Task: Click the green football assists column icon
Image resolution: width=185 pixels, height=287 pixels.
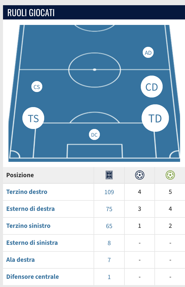Action: [170, 175]
